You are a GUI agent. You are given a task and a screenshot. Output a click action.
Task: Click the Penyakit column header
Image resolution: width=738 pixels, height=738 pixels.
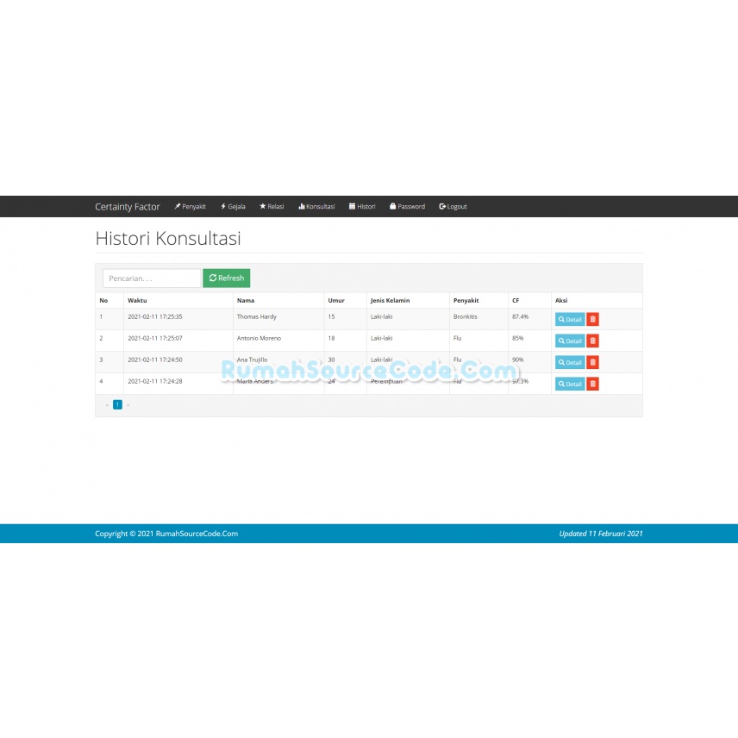[466, 300]
